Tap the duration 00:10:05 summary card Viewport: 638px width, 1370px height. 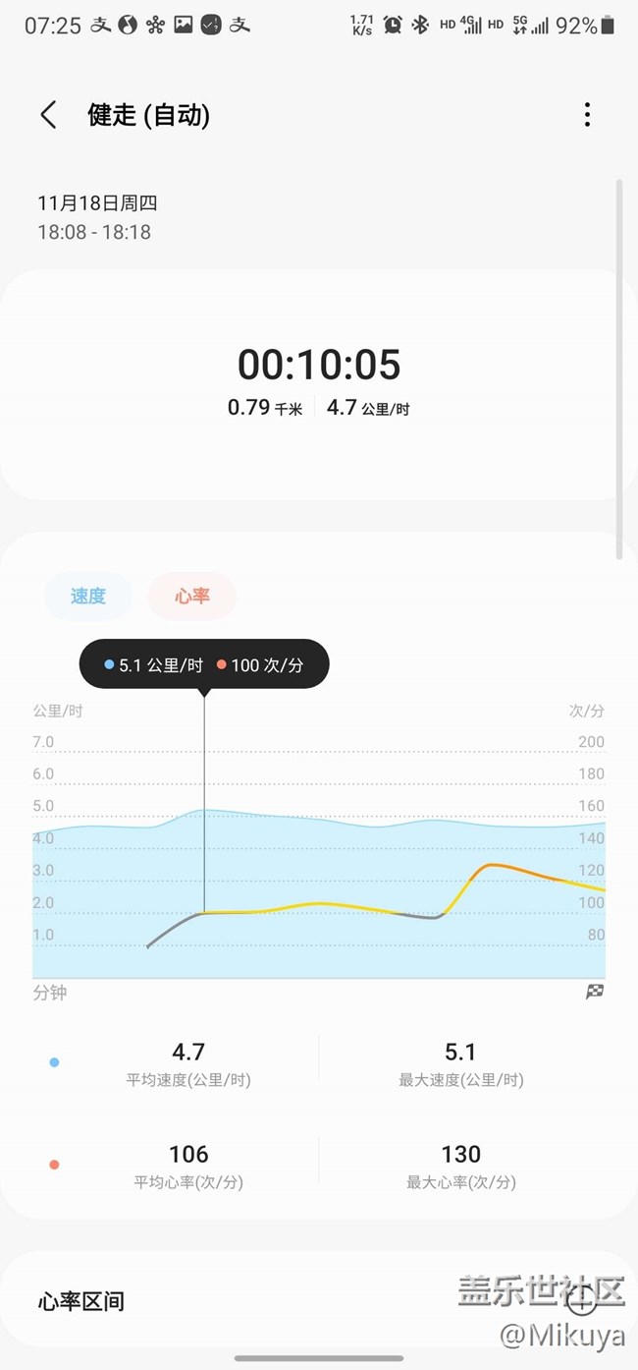(x=319, y=384)
